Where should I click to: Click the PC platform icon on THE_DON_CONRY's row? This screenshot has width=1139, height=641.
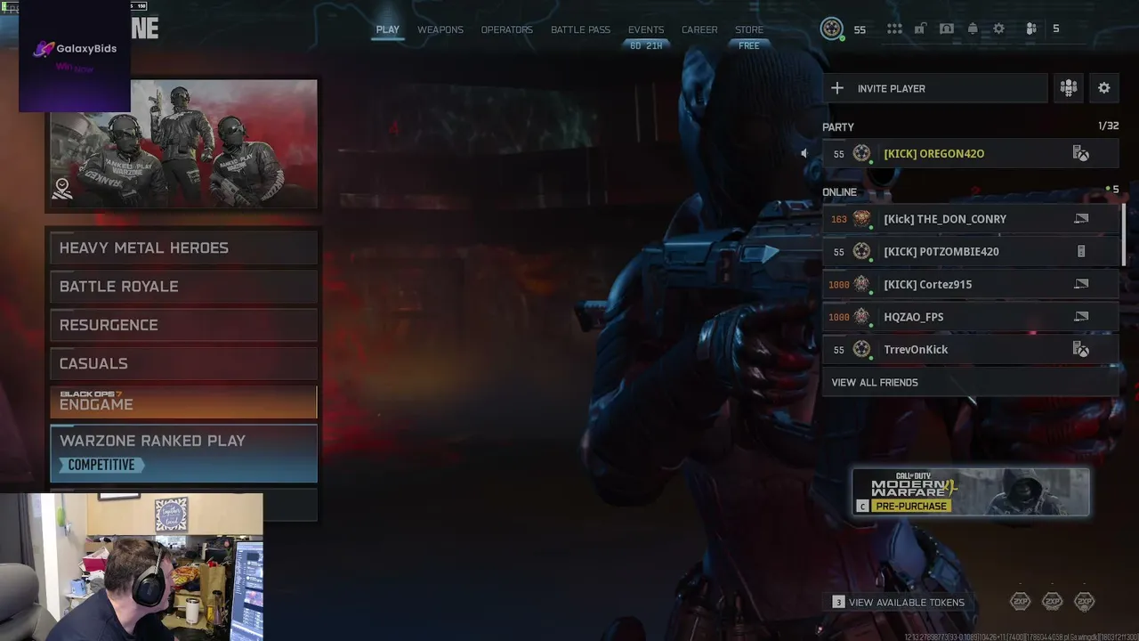1081,219
